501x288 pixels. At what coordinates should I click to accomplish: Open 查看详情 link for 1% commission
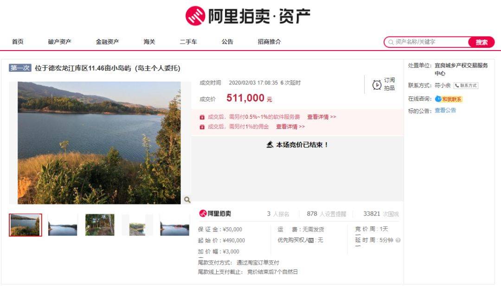pyautogui.click(x=290, y=127)
